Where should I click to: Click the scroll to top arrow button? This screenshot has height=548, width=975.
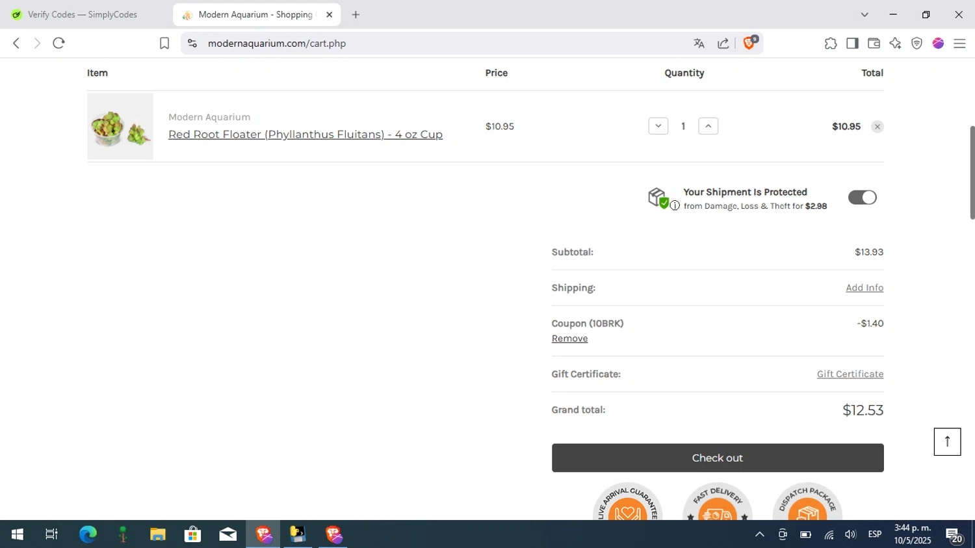947,441
